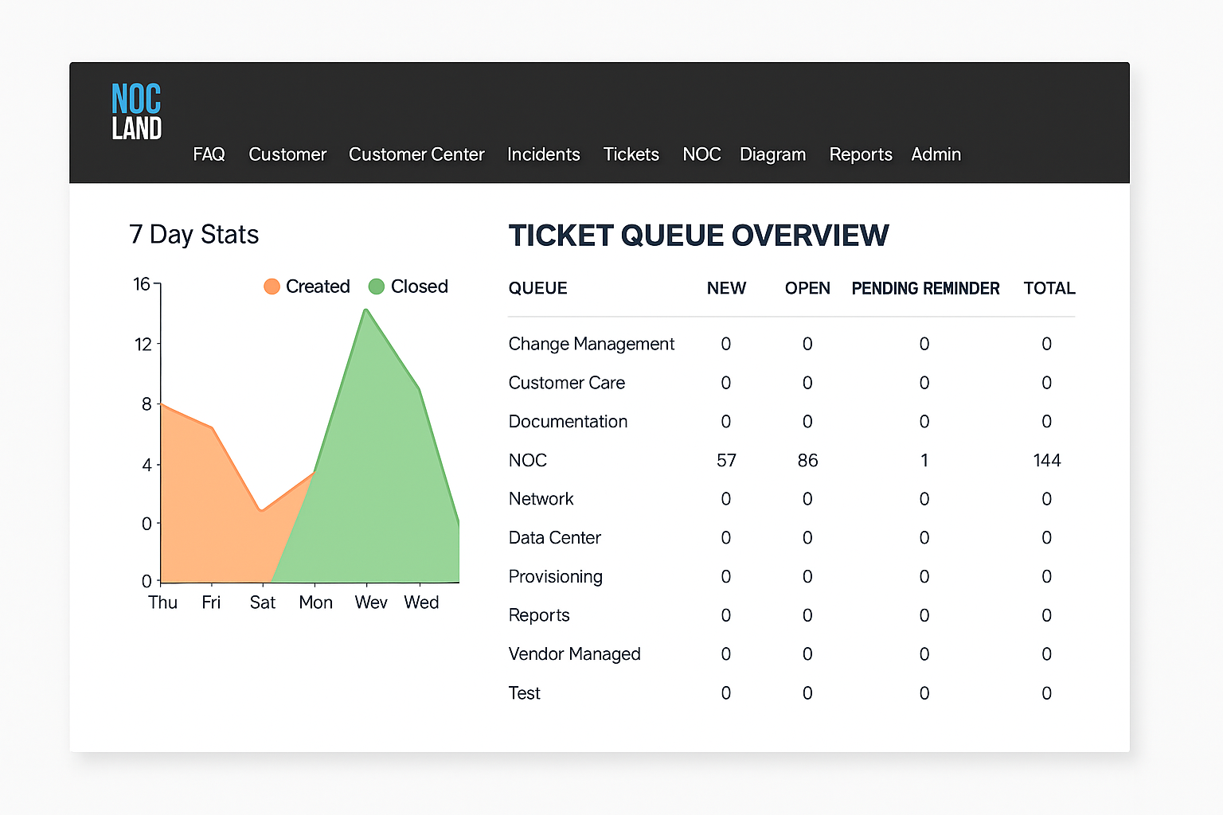The width and height of the screenshot is (1223, 815).
Task: Sort by PENDING REMINDER column header
Action: (x=925, y=288)
